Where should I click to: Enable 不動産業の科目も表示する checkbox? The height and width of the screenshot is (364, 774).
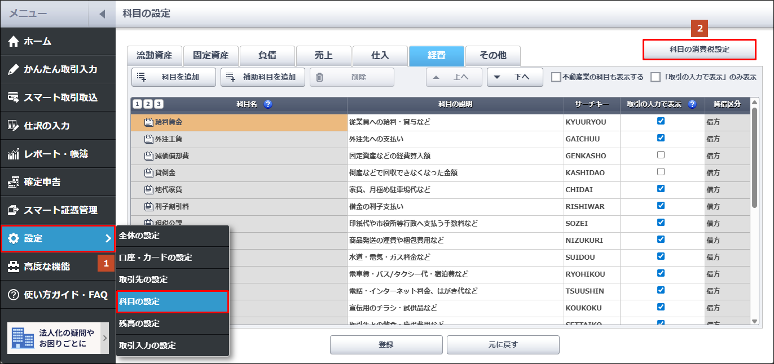556,77
